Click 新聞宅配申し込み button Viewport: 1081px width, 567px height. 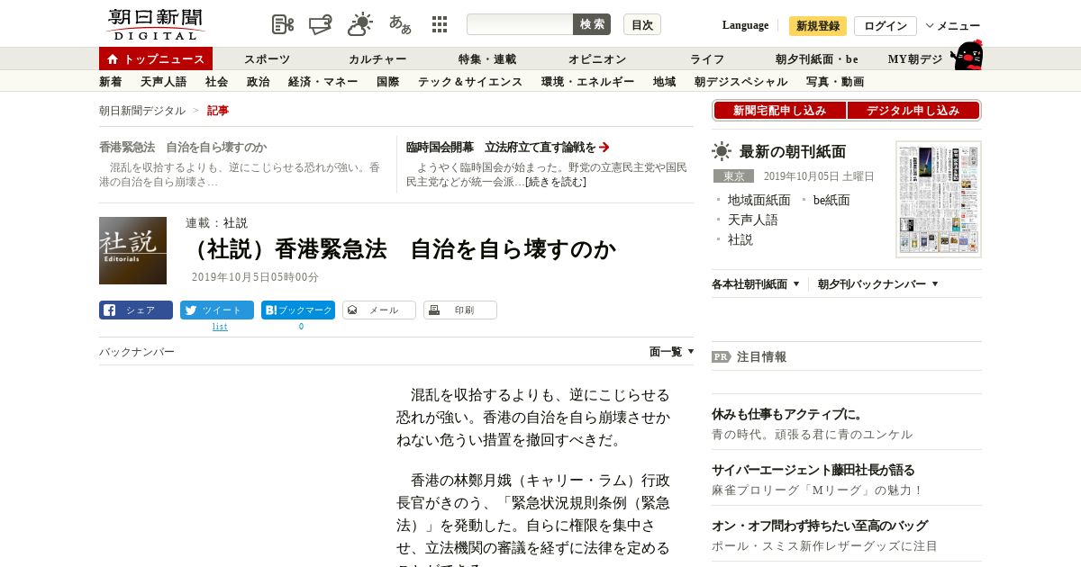780,111
